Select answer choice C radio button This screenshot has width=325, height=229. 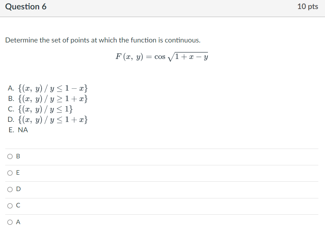coord(9,205)
